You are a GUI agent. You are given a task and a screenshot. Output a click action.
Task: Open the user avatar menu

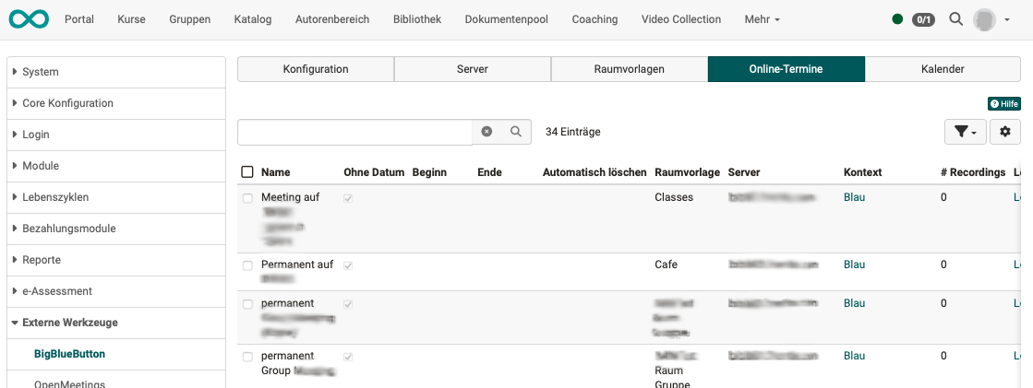984,19
